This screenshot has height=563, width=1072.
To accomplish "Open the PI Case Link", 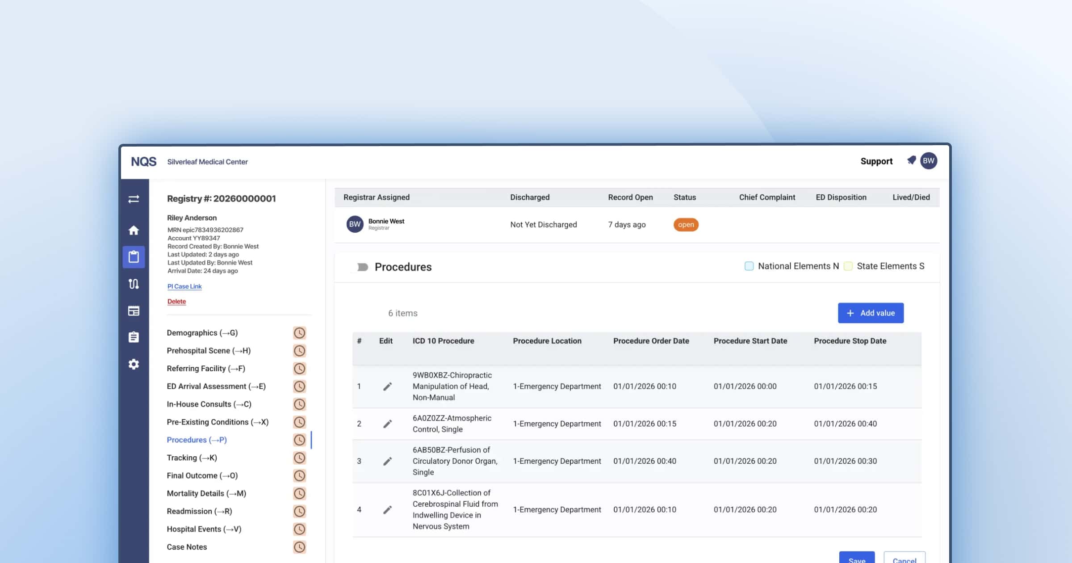I will [x=184, y=286].
